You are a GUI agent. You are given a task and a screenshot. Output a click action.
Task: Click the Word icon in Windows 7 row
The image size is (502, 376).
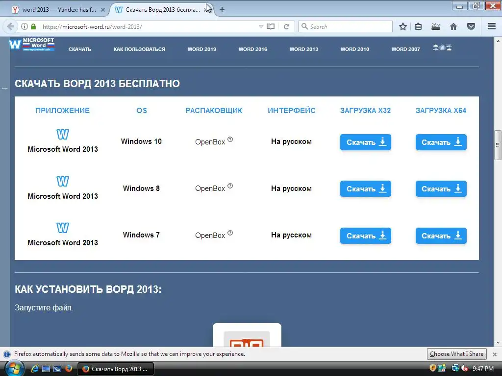pyautogui.click(x=63, y=228)
